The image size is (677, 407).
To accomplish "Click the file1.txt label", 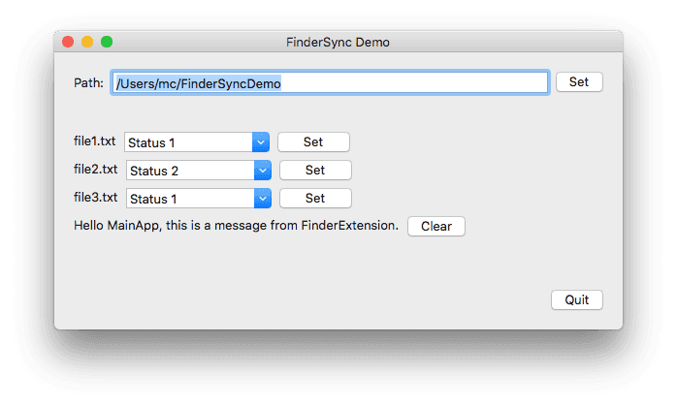I will click(95, 141).
